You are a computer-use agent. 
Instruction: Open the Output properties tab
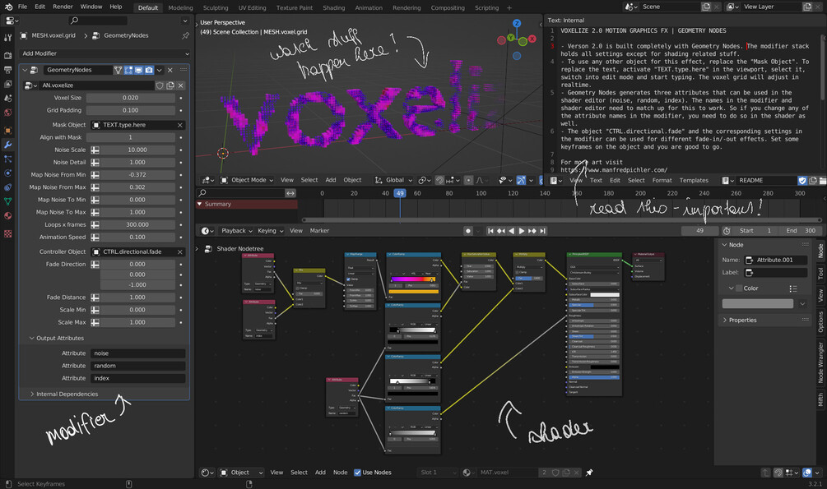[x=8, y=70]
